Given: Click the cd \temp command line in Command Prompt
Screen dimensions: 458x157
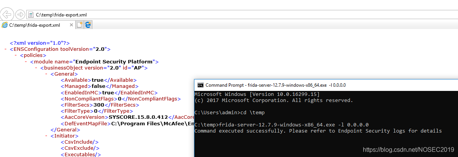Looking at the screenshot, I should tap(229, 113).
